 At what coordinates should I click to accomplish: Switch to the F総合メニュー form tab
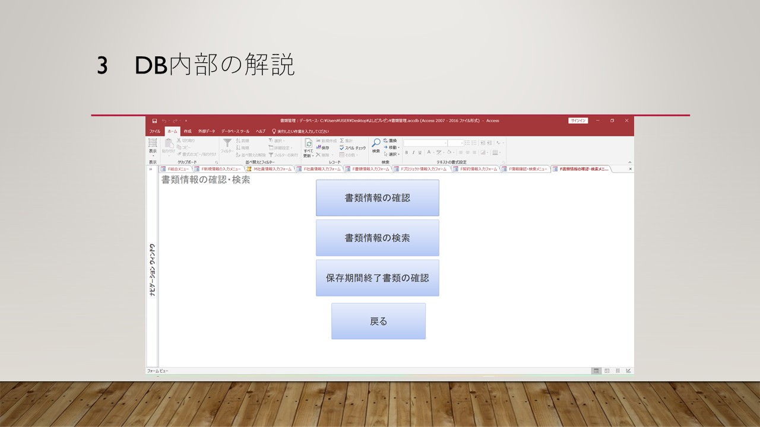coord(175,169)
